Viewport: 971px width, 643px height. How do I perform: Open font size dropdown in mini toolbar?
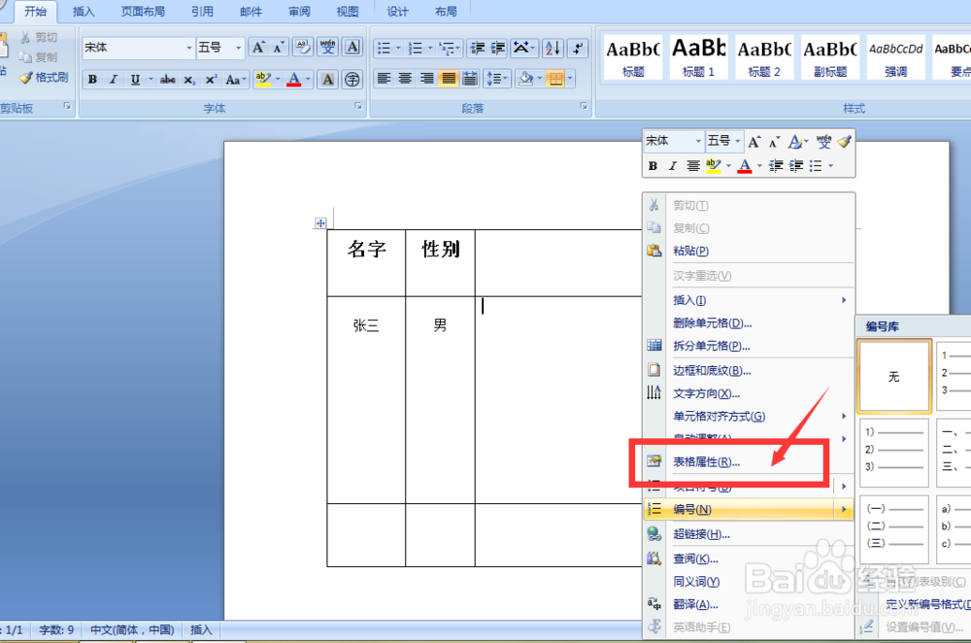[738, 142]
